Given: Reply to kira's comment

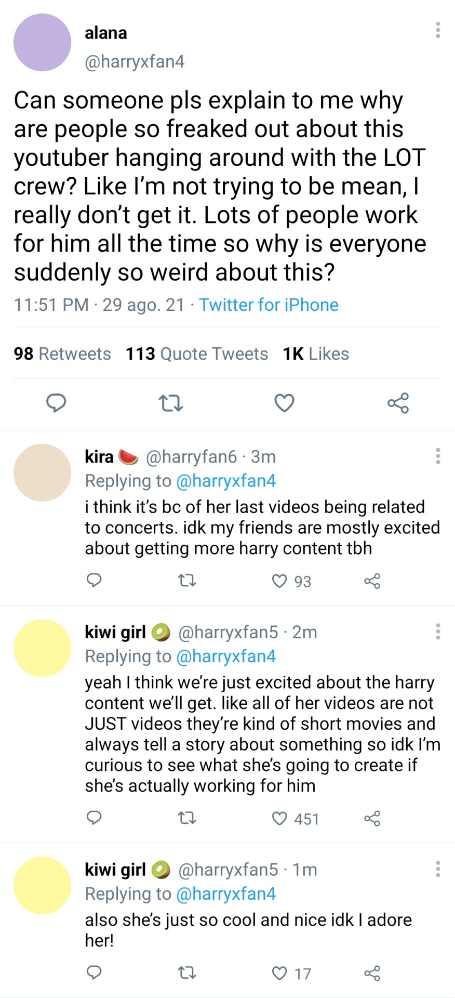Looking at the screenshot, I should coord(93,580).
